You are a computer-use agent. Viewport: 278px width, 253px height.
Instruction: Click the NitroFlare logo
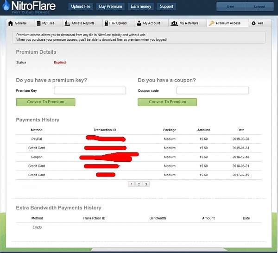(32, 8)
